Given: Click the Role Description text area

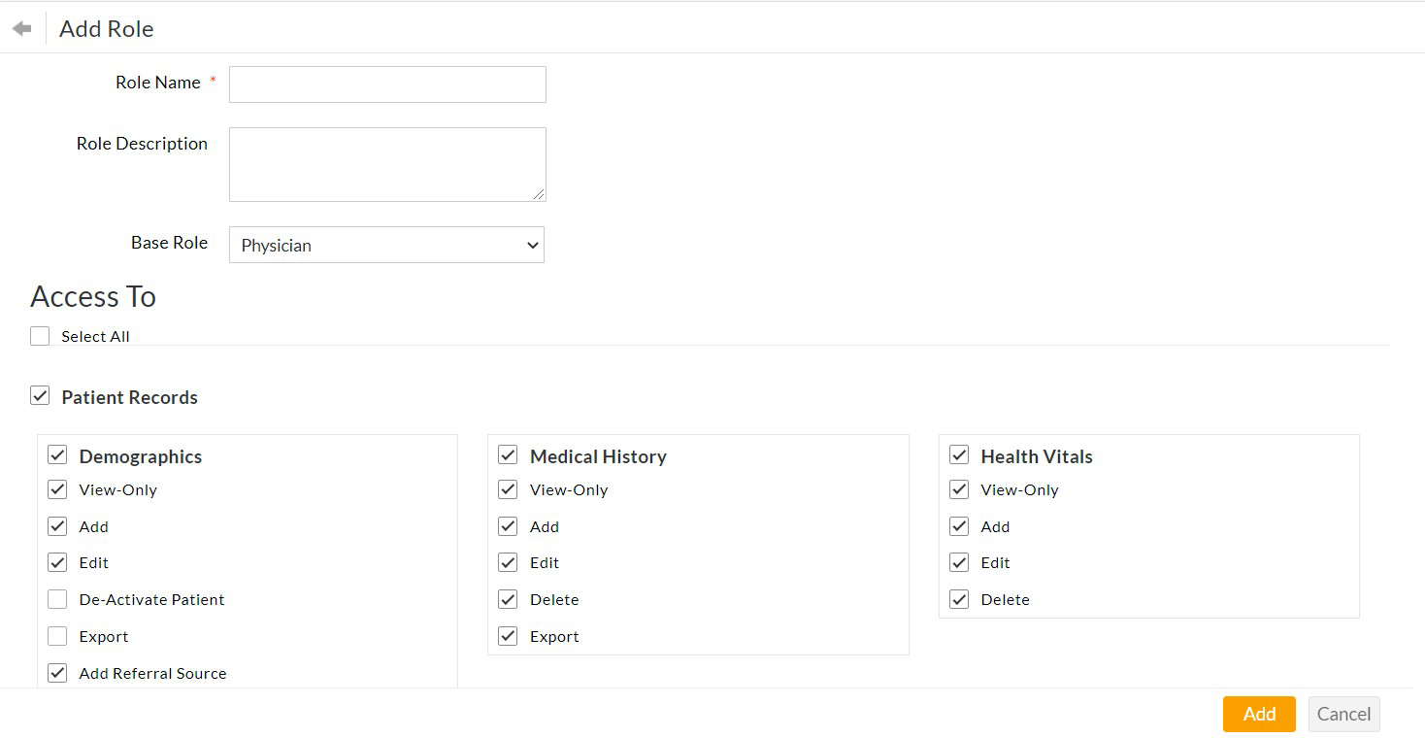Looking at the screenshot, I should (387, 164).
